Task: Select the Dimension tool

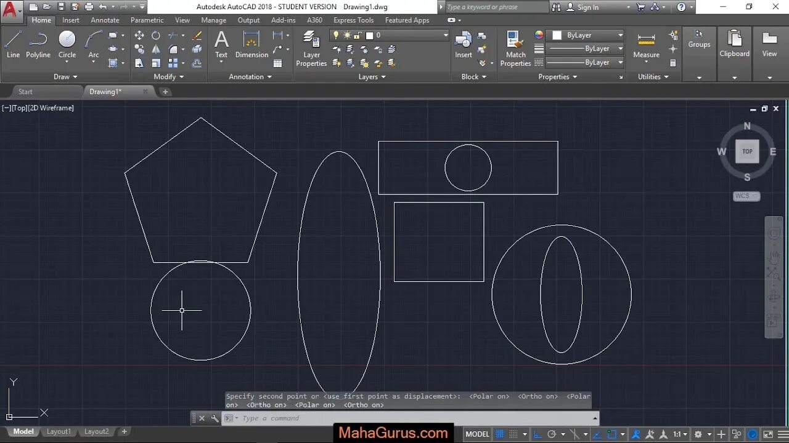Action: click(x=251, y=44)
